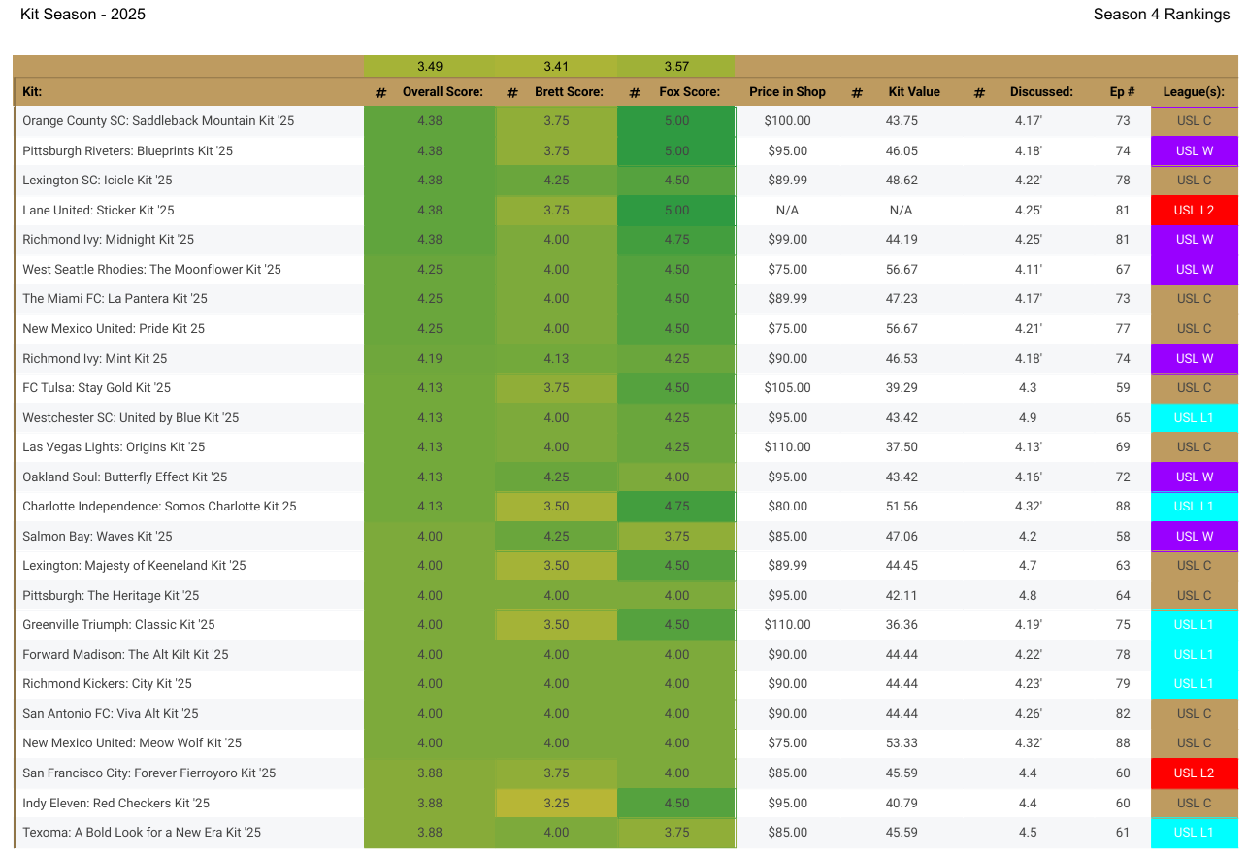Click Overall score 4.19 for Richmond Ivy Mint

click(x=430, y=359)
